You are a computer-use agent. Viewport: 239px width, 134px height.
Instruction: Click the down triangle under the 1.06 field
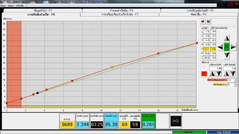[219, 74]
